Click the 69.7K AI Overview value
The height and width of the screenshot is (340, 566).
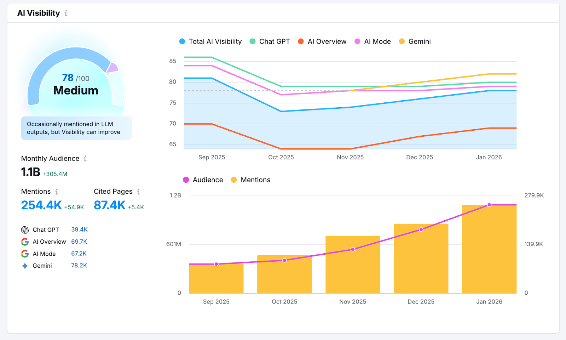[79, 242]
